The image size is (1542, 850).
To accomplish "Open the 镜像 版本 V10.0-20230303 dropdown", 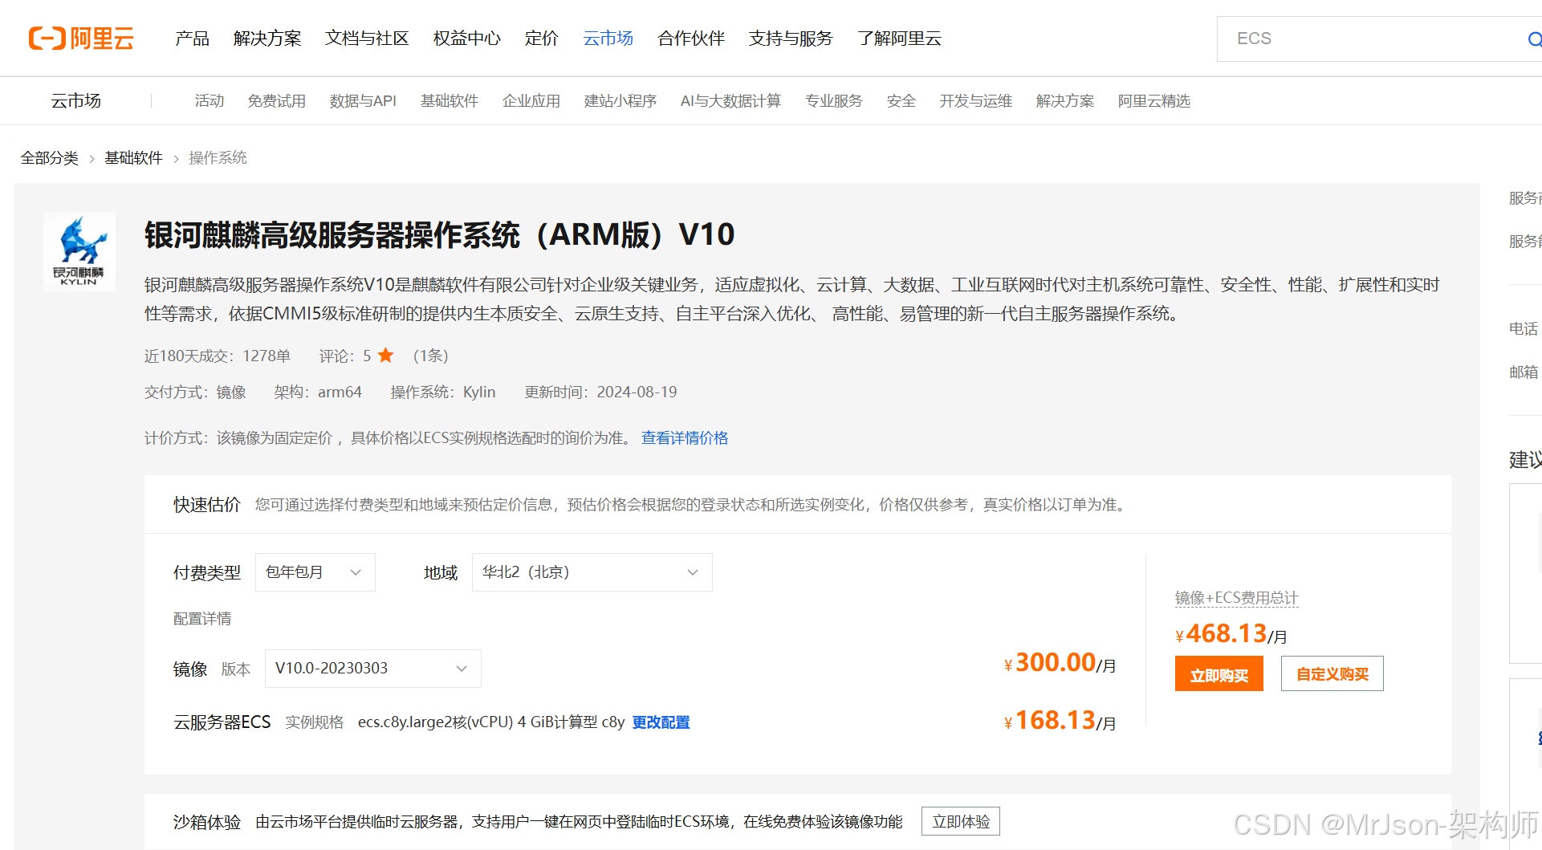I will (x=373, y=669).
